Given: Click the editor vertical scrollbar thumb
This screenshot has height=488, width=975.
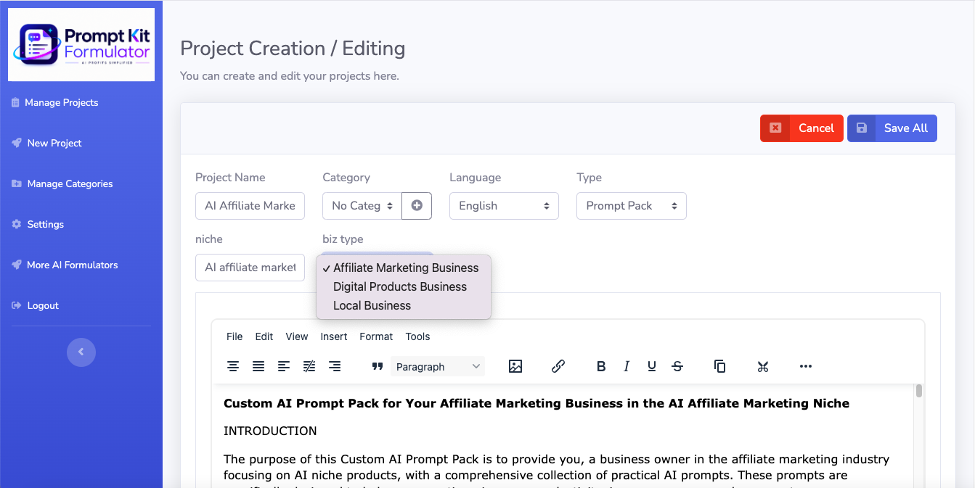Looking at the screenshot, I should coord(919,391).
